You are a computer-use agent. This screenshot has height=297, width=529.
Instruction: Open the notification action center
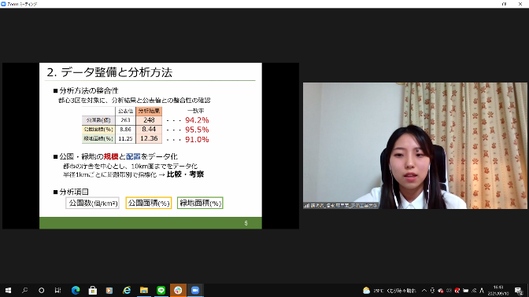point(519,290)
